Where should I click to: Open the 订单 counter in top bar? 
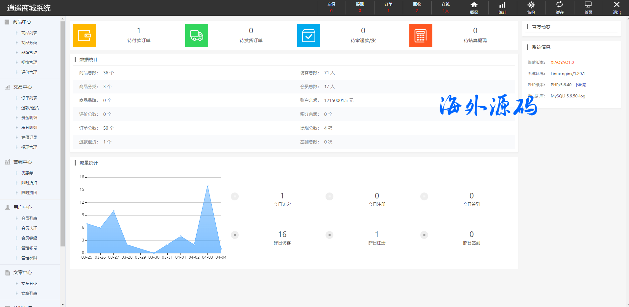[x=388, y=7]
